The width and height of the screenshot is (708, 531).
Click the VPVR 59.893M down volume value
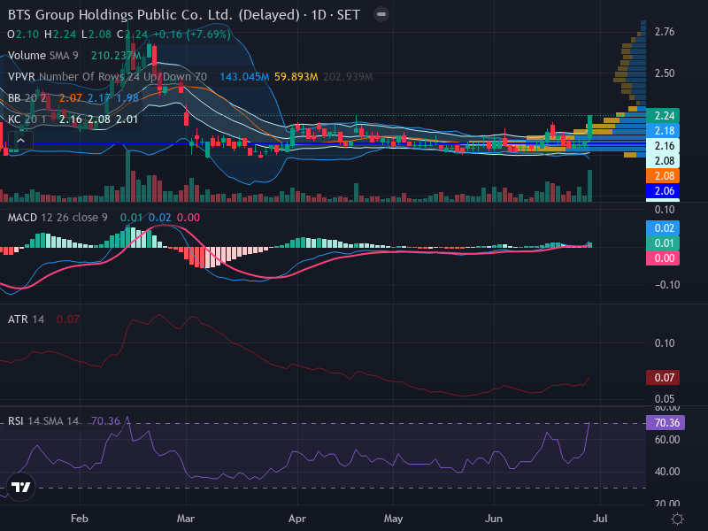click(296, 77)
